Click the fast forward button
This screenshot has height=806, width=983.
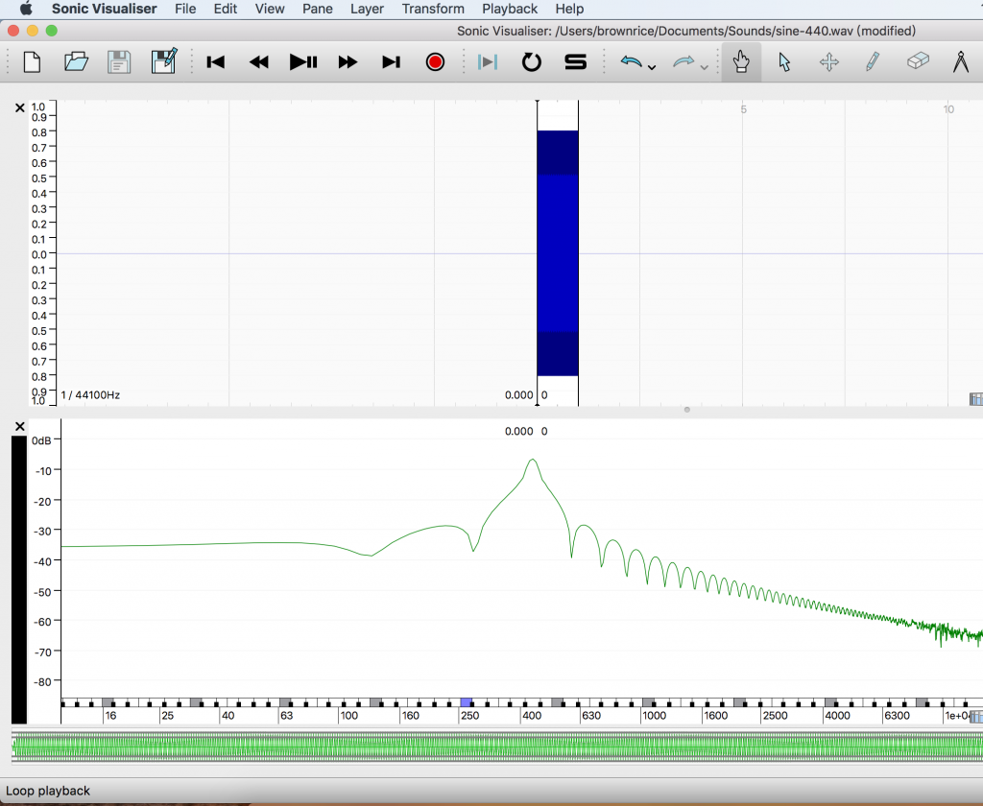click(x=348, y=62)
